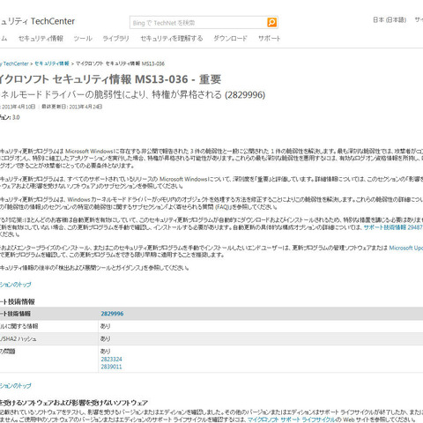Open the Microsoft Update link in paragraph
Image resolution: width=423 pixels, height=423 pixels.
pyautogui.click(x=406, y=248)
